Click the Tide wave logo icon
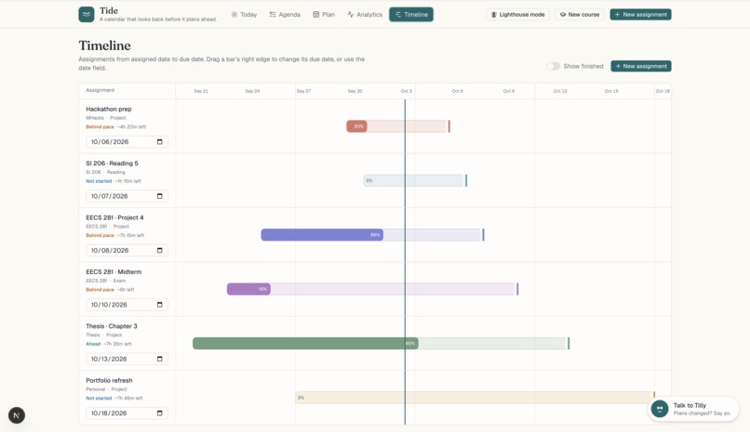 pos(87,14)
